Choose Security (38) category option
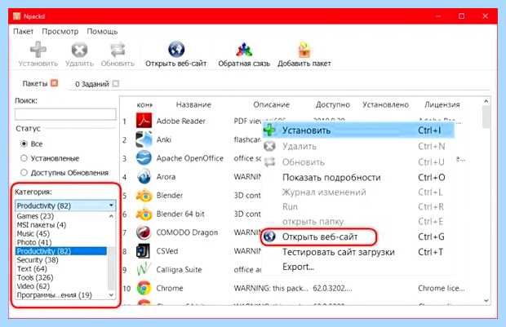Viewport: 506px width, 327px height. [38, 259]
